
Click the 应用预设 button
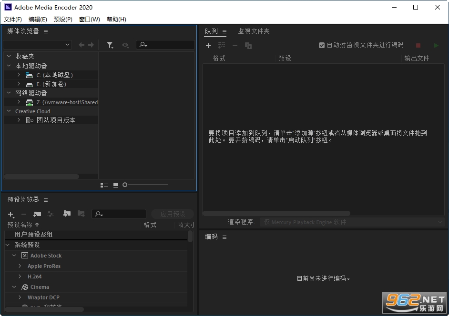tap(173, 214)
